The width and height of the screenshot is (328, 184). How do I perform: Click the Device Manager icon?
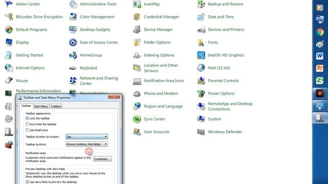pyautogui.click(x=137, y=30)
